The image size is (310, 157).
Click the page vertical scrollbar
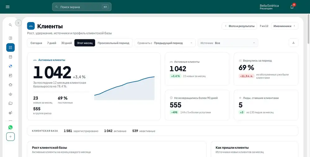(309, 30)
